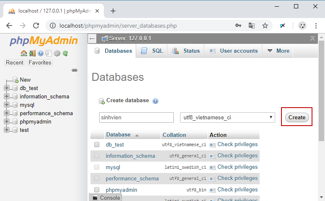
Task: Reload navigation panel green arrow icon
Action: pos(65,54)
